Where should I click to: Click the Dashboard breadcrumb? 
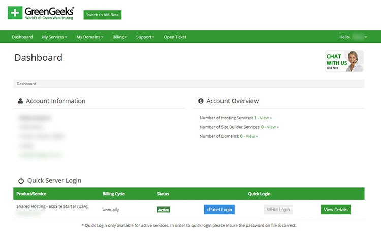coord(26,84)
